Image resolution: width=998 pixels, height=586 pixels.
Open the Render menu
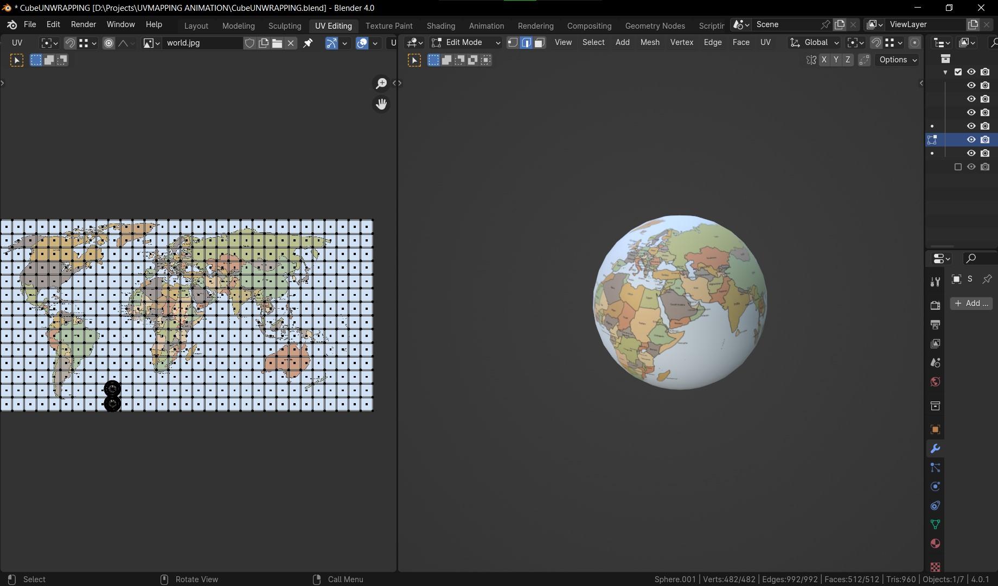83,24
